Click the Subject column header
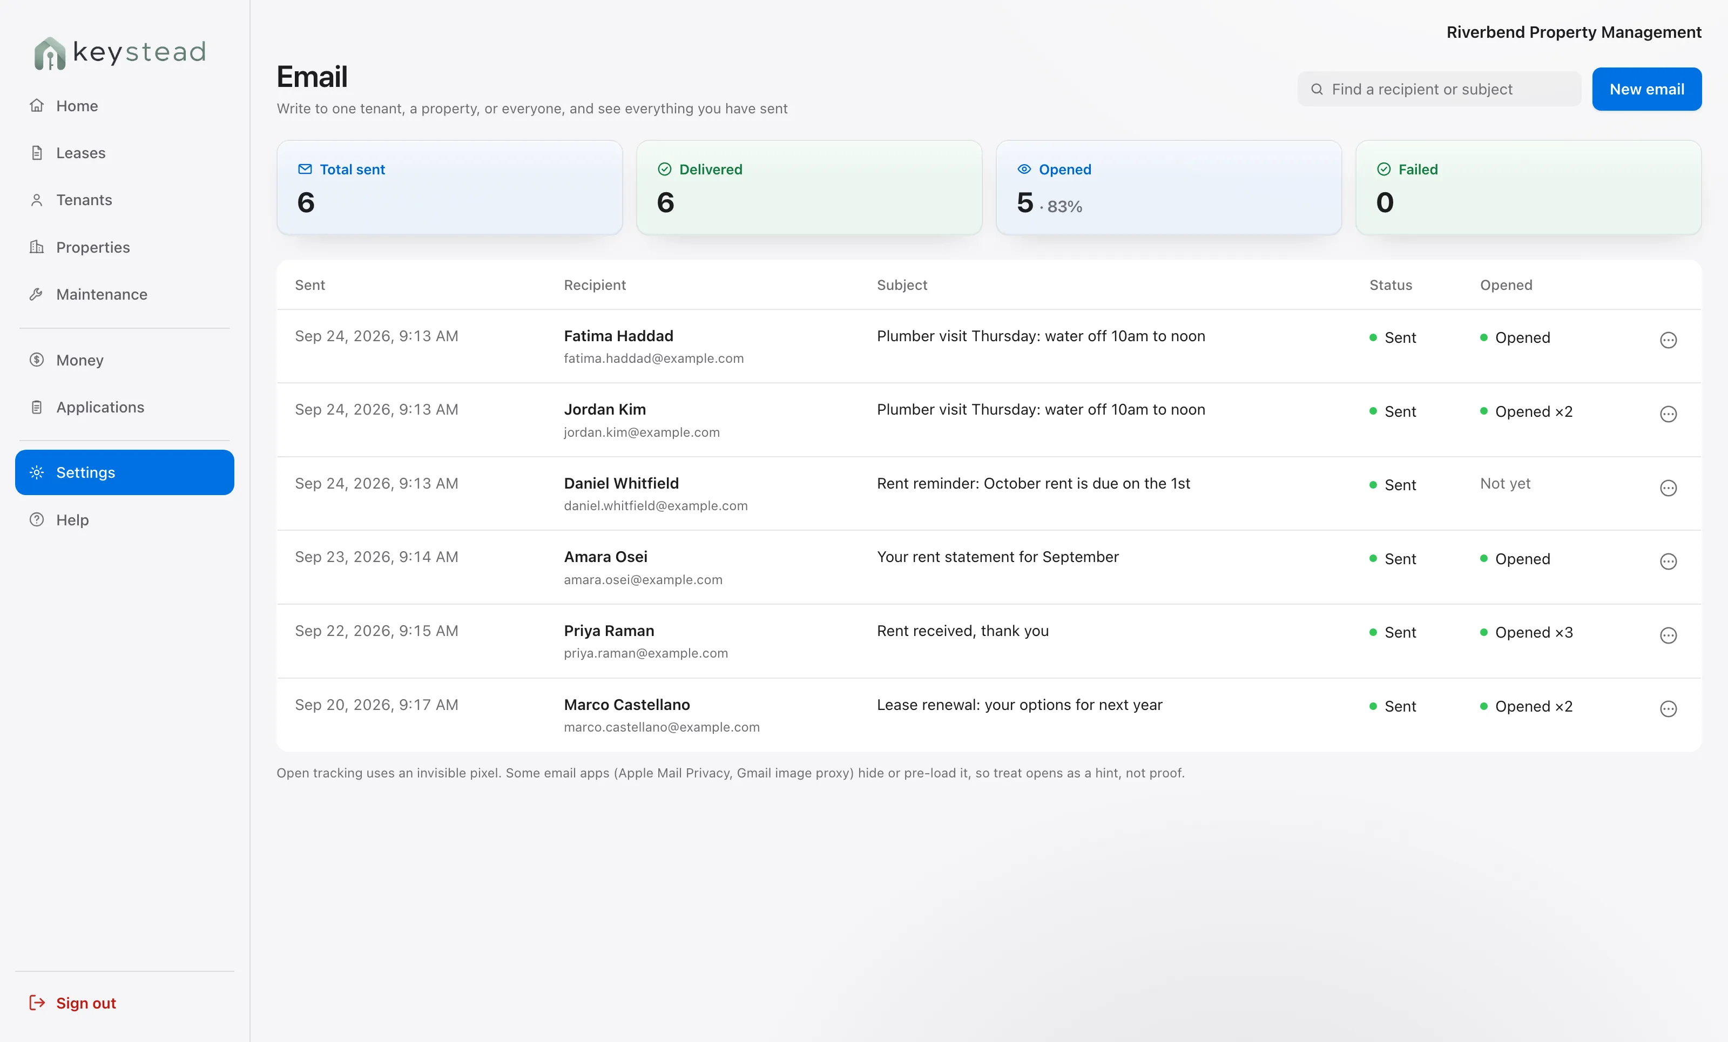1728x1042 pixels. (902, 285)
